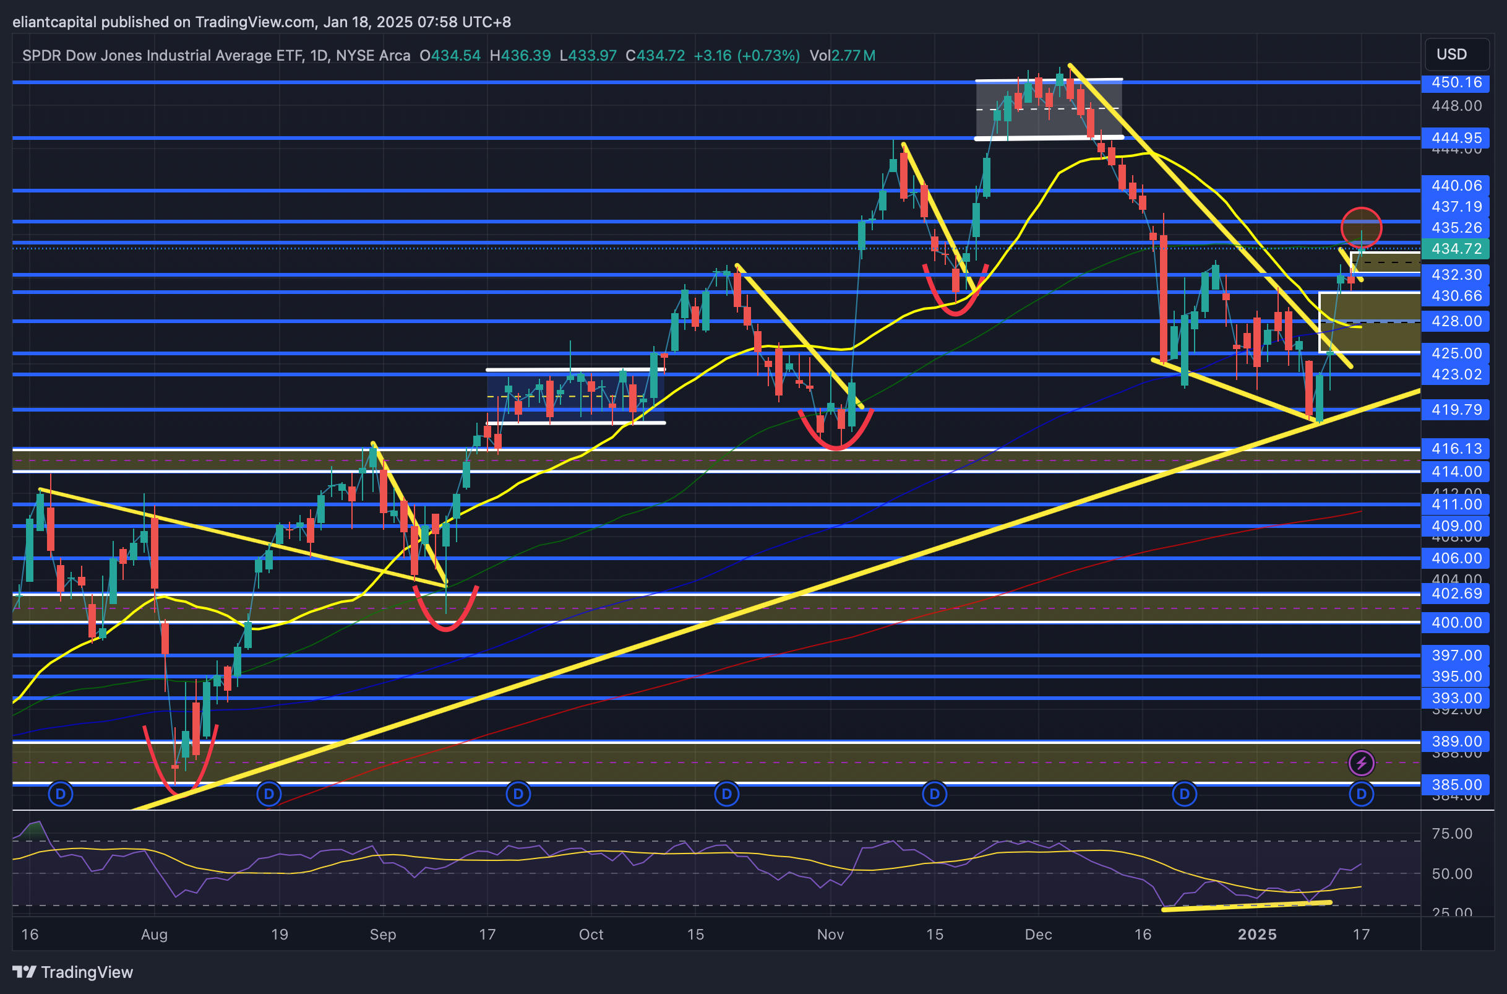Screen dimensions: 1507x994
Task: Click the TradingView logo at the bottom
Action: (73, 972)
